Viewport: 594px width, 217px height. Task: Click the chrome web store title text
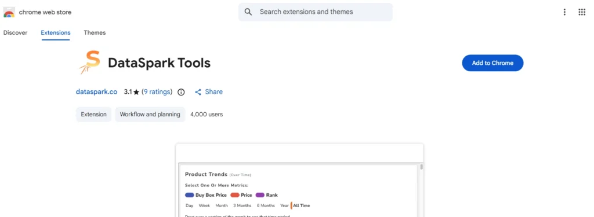pos(45,12)
